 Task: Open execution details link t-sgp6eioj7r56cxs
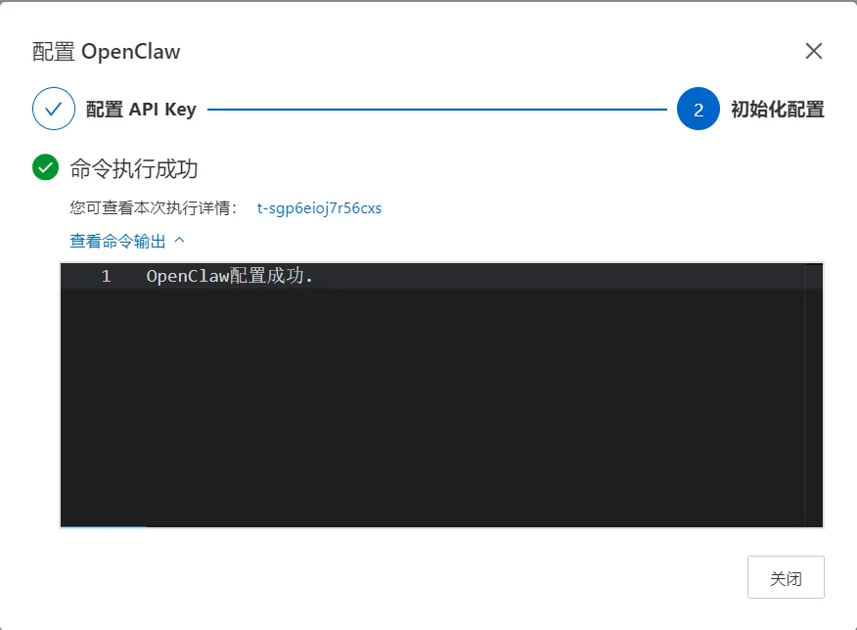pyautogui.click(x=319, y=208)
